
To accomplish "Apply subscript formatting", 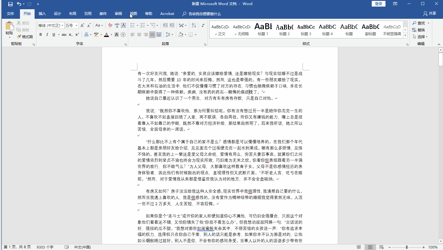I will click(x=71, y=35).
